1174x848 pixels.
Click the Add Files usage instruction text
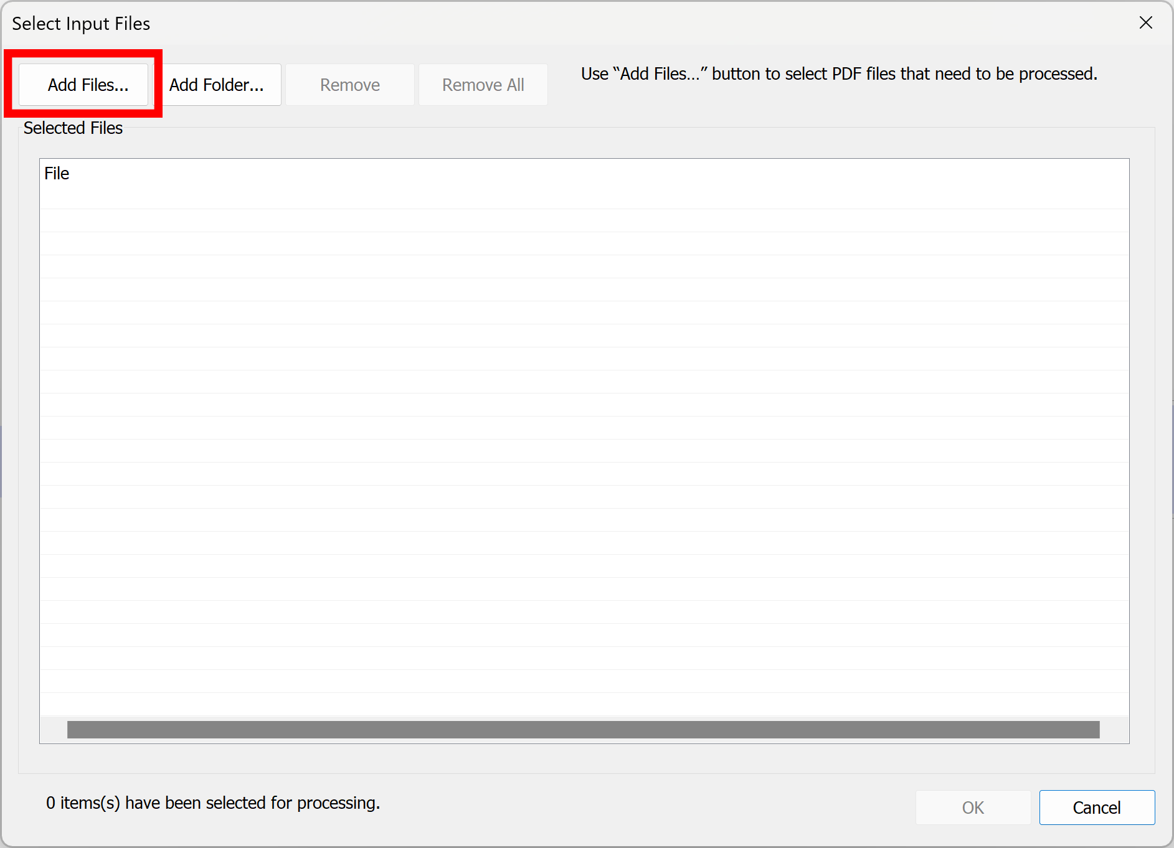tap(838, 73)
